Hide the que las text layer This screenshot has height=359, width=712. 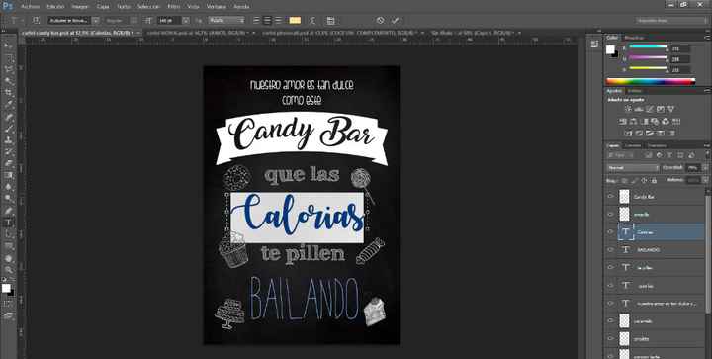point(610,285)
